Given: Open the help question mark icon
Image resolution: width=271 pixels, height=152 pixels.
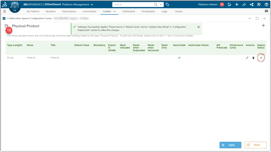Looking at the screenshot, I should pyautogui.click(x=266, y=5).
